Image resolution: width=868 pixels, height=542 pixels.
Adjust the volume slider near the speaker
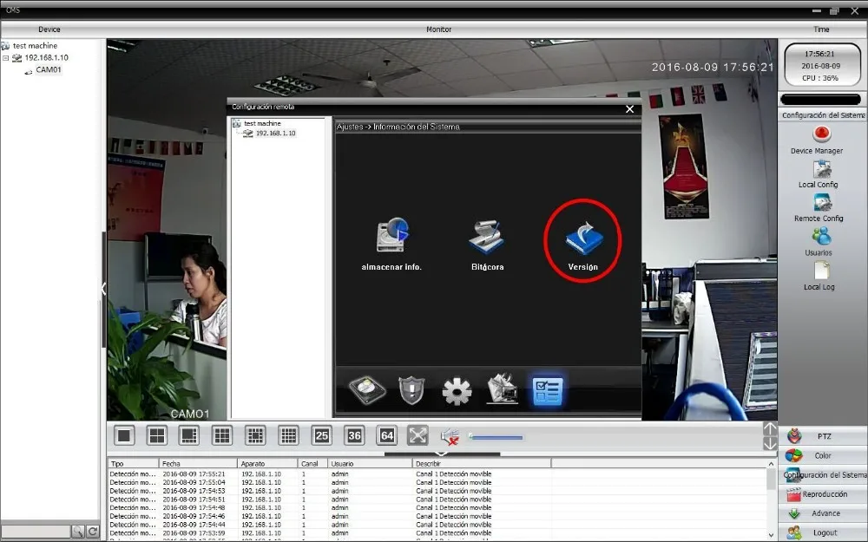[x=496, y=437]
